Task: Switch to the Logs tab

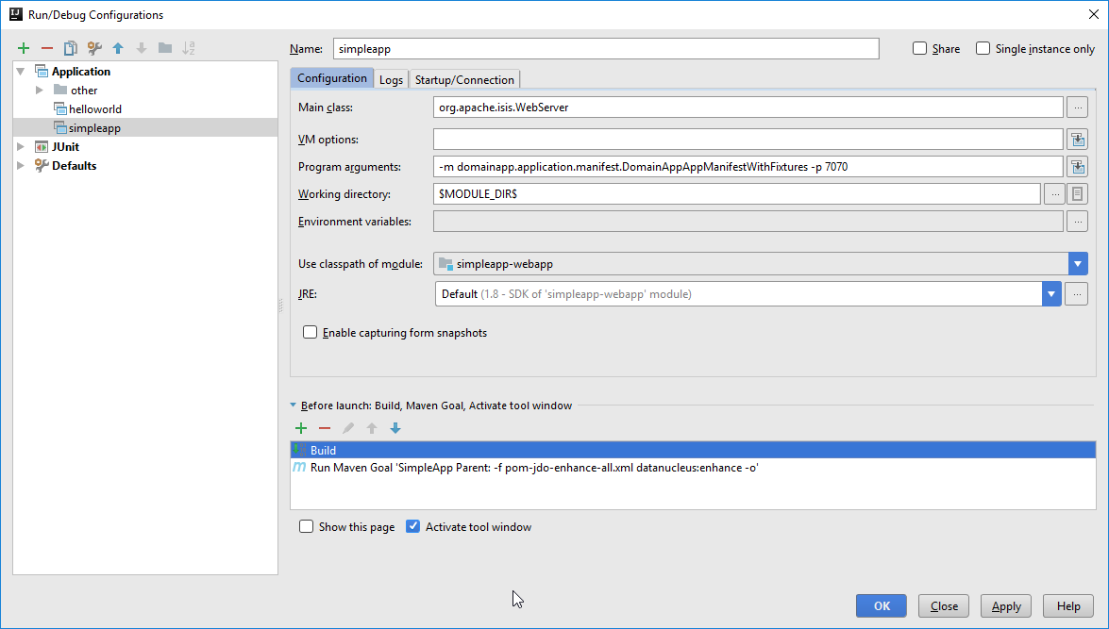Action: [x=391, y=79]
